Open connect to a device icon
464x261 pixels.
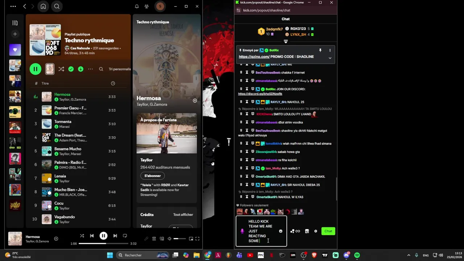click(x=162, y=239)
